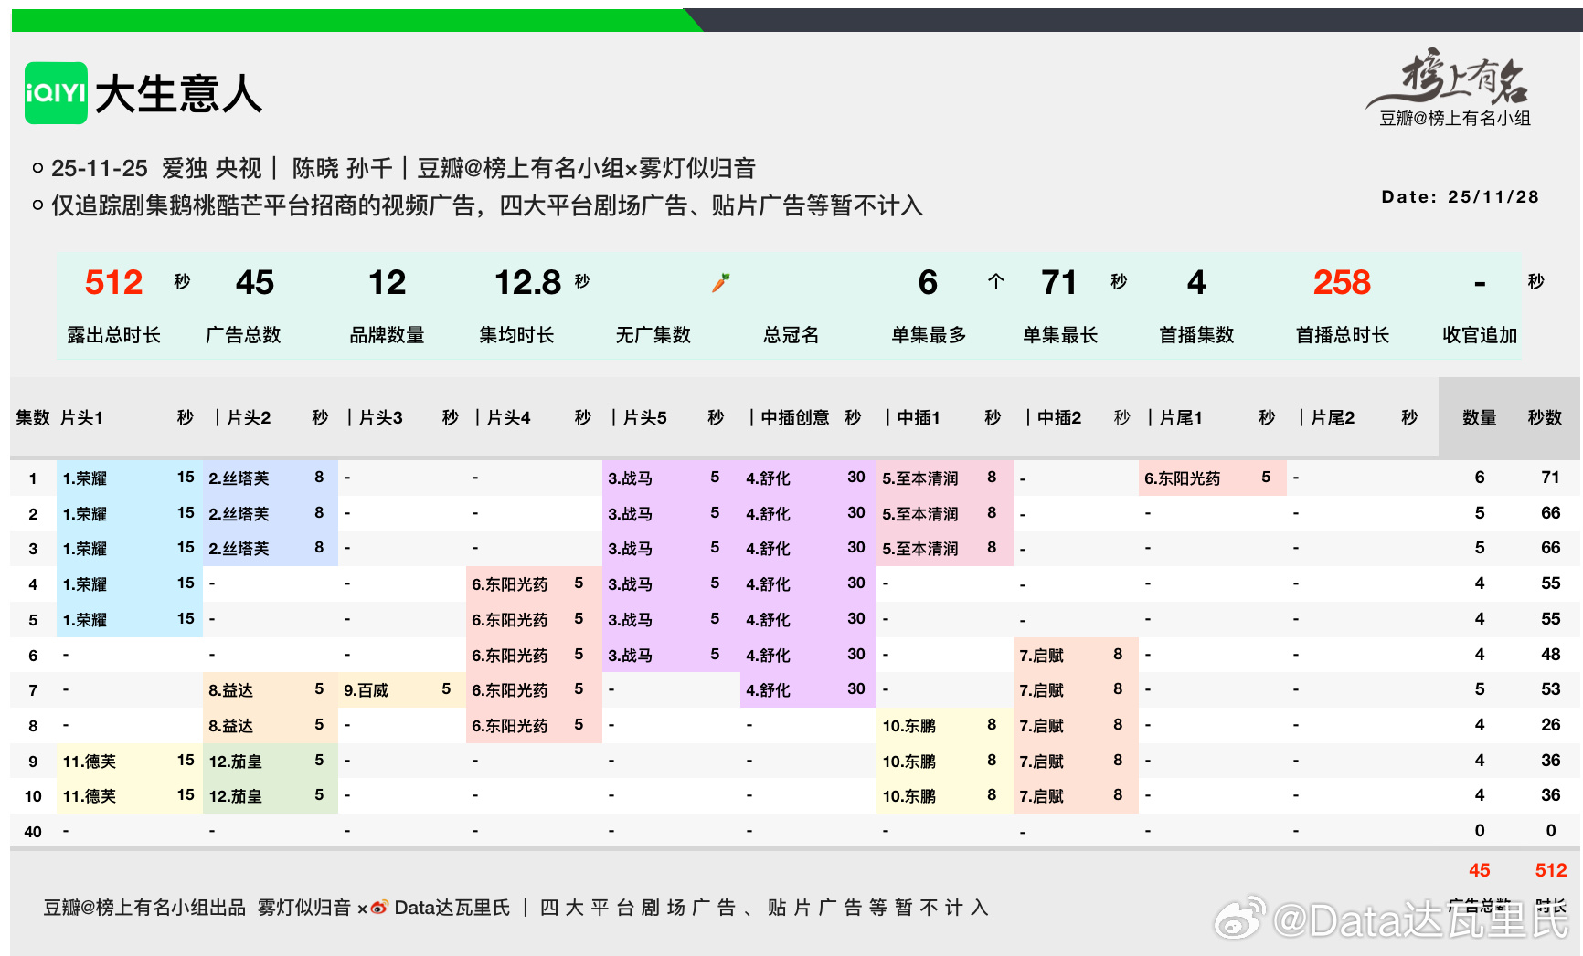The image size is (1583, 956).
Task: Click the 广告总数 label in summary bar
Action: coord(243,335)
